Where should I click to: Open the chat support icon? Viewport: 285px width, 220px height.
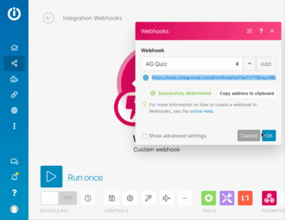14,161
